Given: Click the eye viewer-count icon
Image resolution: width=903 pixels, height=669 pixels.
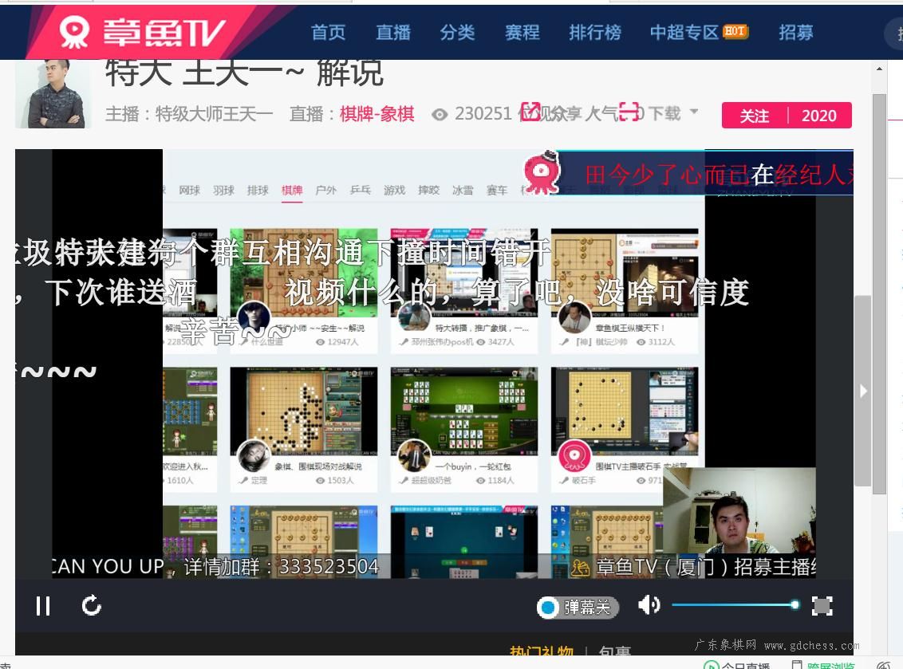Looking at the screenshot, I should [x=440, y=115].
